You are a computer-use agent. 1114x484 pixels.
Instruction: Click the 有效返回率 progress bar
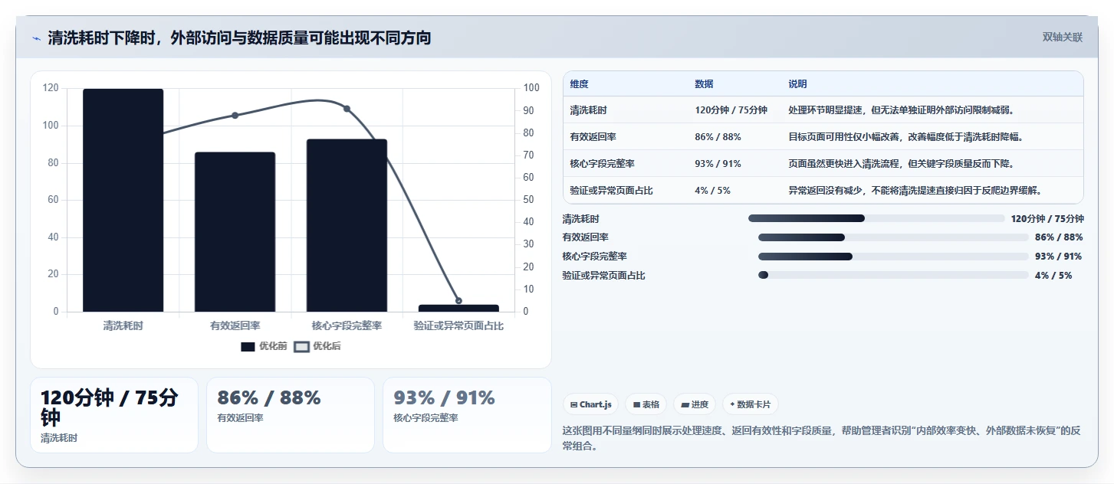(893, 237)
